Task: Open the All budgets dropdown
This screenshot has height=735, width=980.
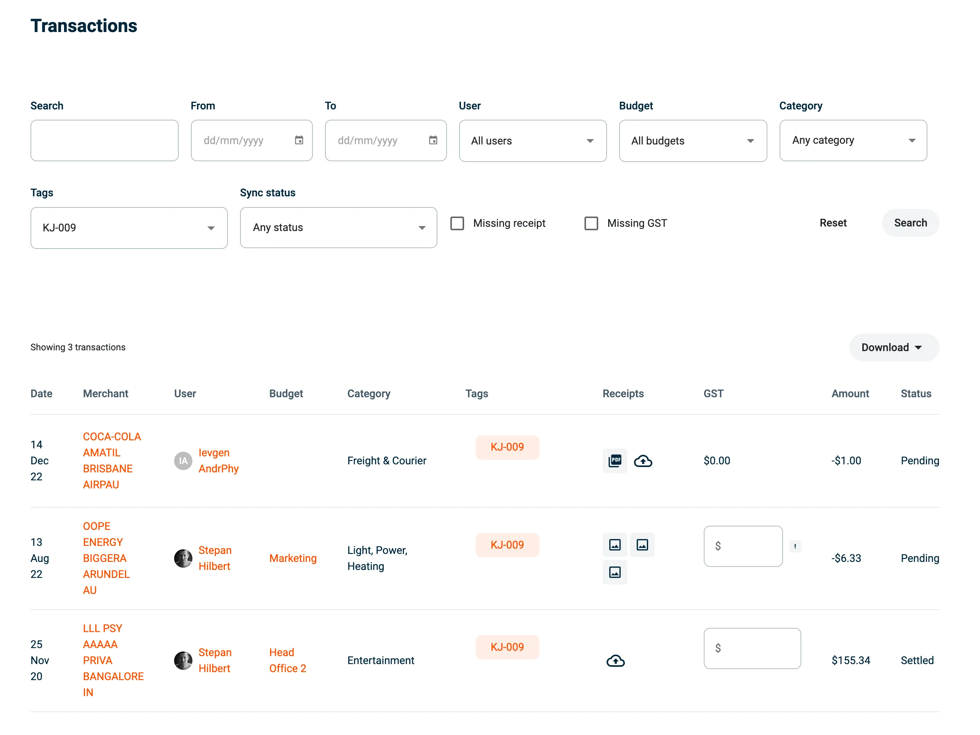Action: coord(692,141)
